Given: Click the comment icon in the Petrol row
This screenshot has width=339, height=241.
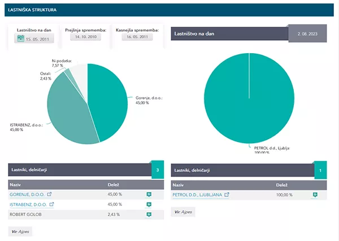Looking at the screenshot, I should pyautogui.click(x=315, y=195).
